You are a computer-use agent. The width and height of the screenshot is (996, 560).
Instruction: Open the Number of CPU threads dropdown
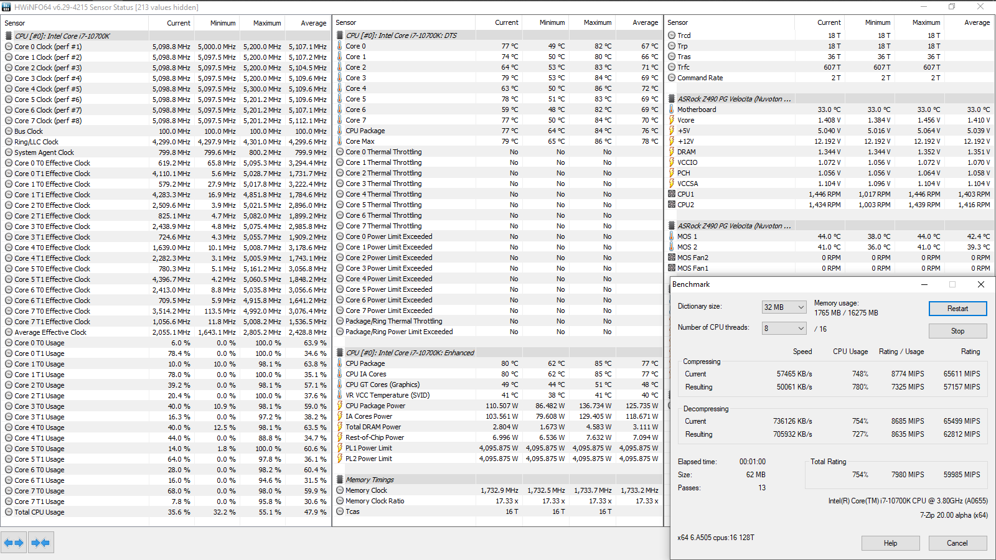tap(784, 329)
